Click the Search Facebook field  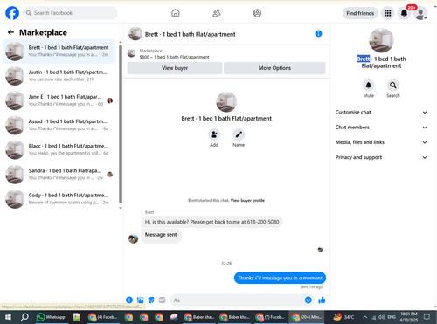point(70,13)
